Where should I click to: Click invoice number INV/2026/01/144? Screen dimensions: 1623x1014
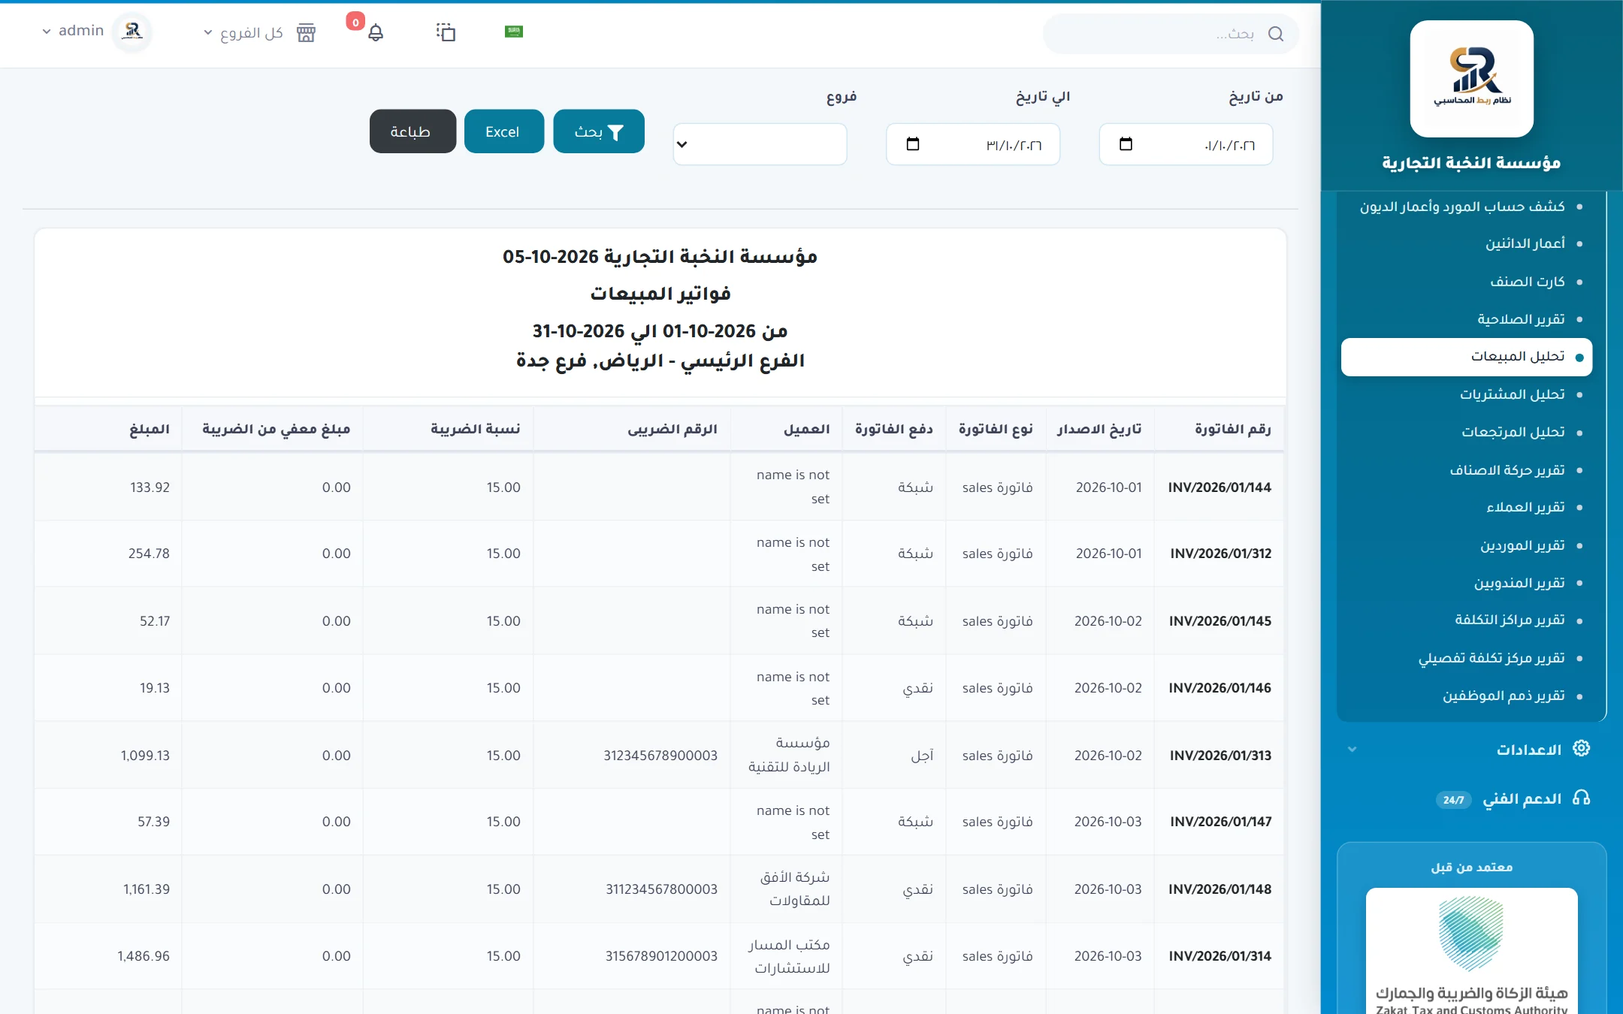[x=1220, y=487]
